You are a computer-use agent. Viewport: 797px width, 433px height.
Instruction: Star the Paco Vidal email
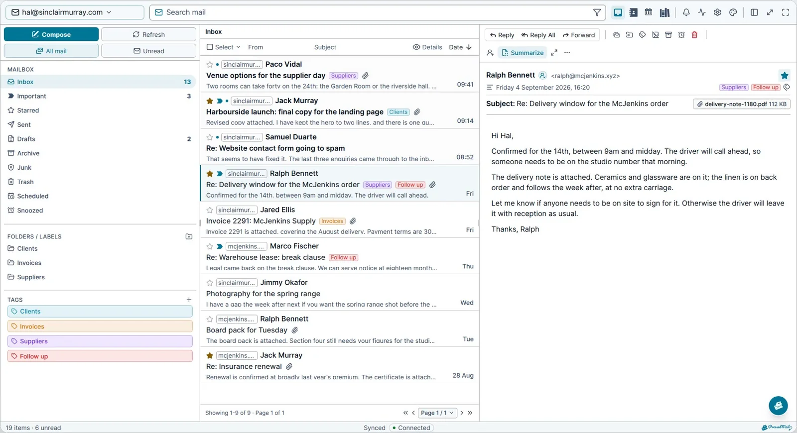[210, 65]
